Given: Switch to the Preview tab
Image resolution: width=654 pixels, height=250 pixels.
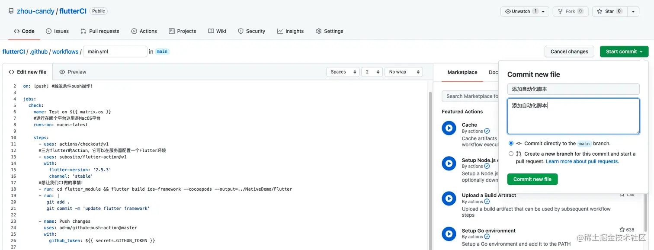Looking at the screenshot, I should pos(73,72).
